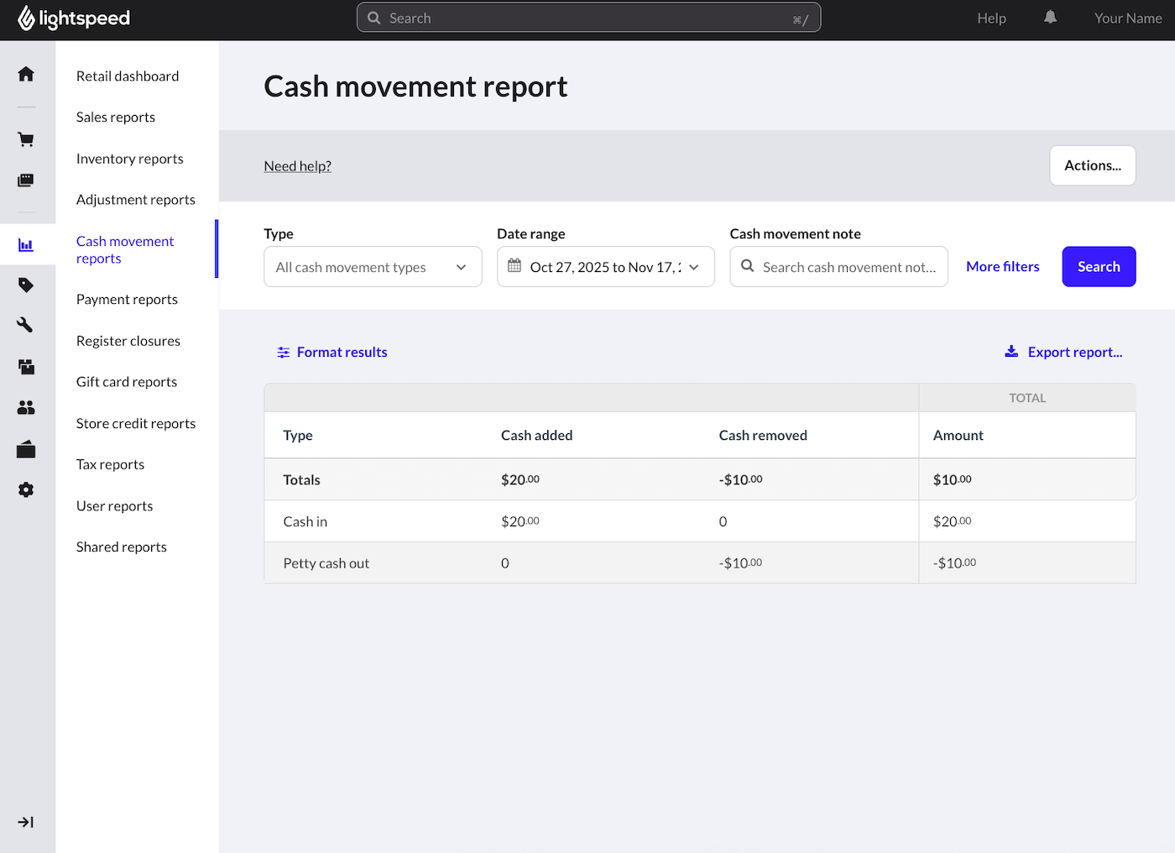Open the gear Settings icon

27,489
